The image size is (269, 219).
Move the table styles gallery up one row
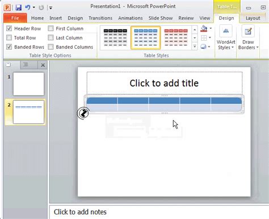[195, 30]
